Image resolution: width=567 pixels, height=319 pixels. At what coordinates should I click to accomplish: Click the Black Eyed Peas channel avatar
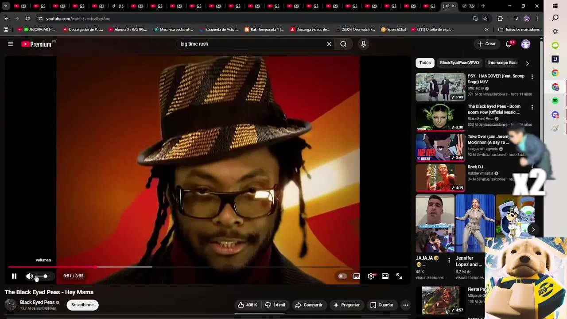tap(11, 305)
